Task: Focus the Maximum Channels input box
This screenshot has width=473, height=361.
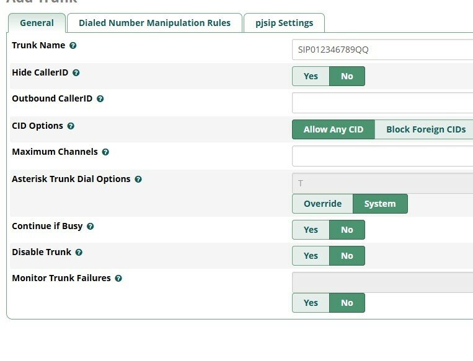Action: (382, 156)
